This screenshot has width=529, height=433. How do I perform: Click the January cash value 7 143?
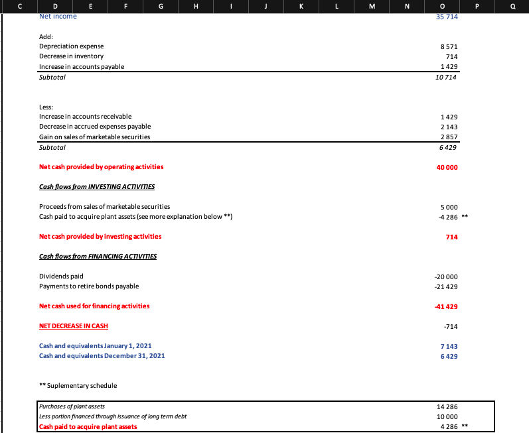point(449,346)
